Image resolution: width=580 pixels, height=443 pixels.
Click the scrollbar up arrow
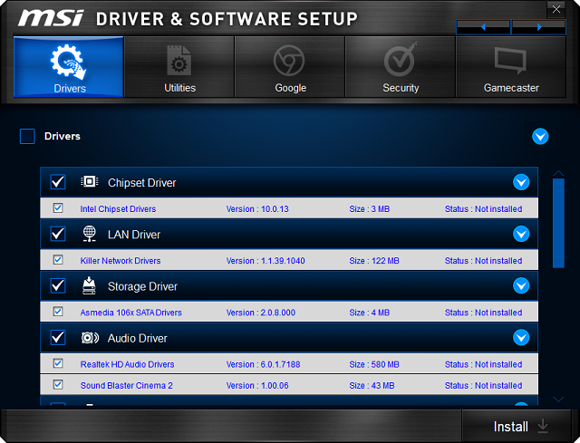tap(558, 173)
